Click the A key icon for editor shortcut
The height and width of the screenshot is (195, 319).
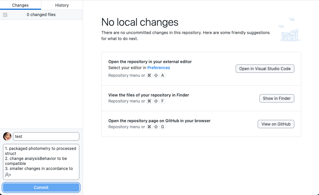[162, 75]
